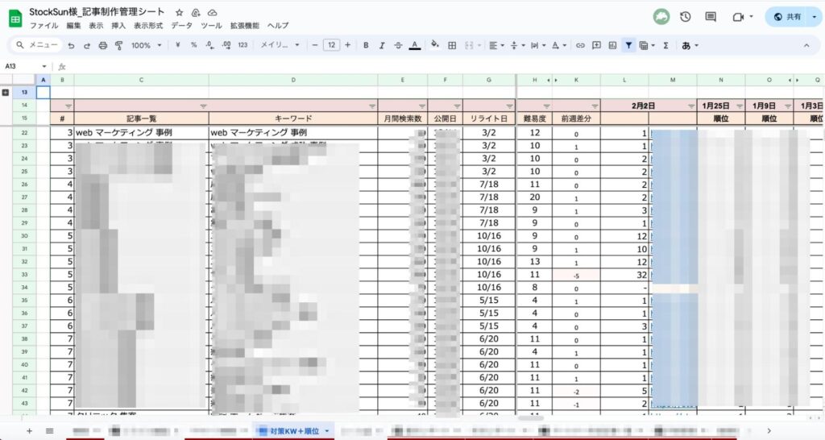Open the share options arrow
Image resolution: width=825 pixels, height=440 pixels.
815,17
